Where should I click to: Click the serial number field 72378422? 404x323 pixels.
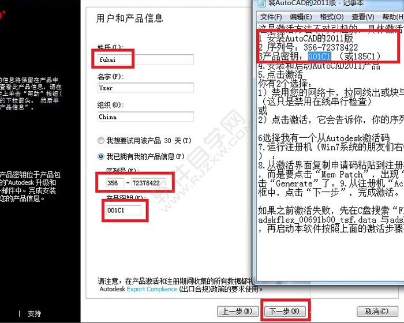tap(149, 183)
